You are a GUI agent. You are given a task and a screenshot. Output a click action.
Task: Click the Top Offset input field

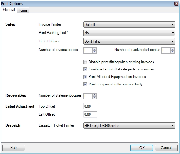(x=90, y=106)
